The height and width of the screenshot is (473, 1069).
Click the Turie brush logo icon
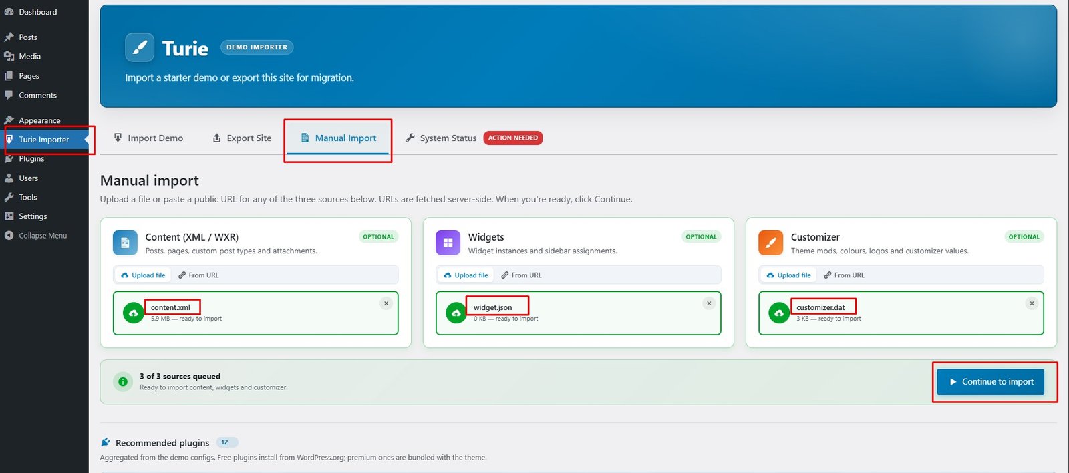(140, 47)
